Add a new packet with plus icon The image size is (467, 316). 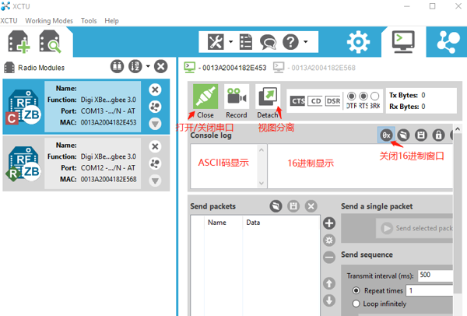click(x=329, y=223)
